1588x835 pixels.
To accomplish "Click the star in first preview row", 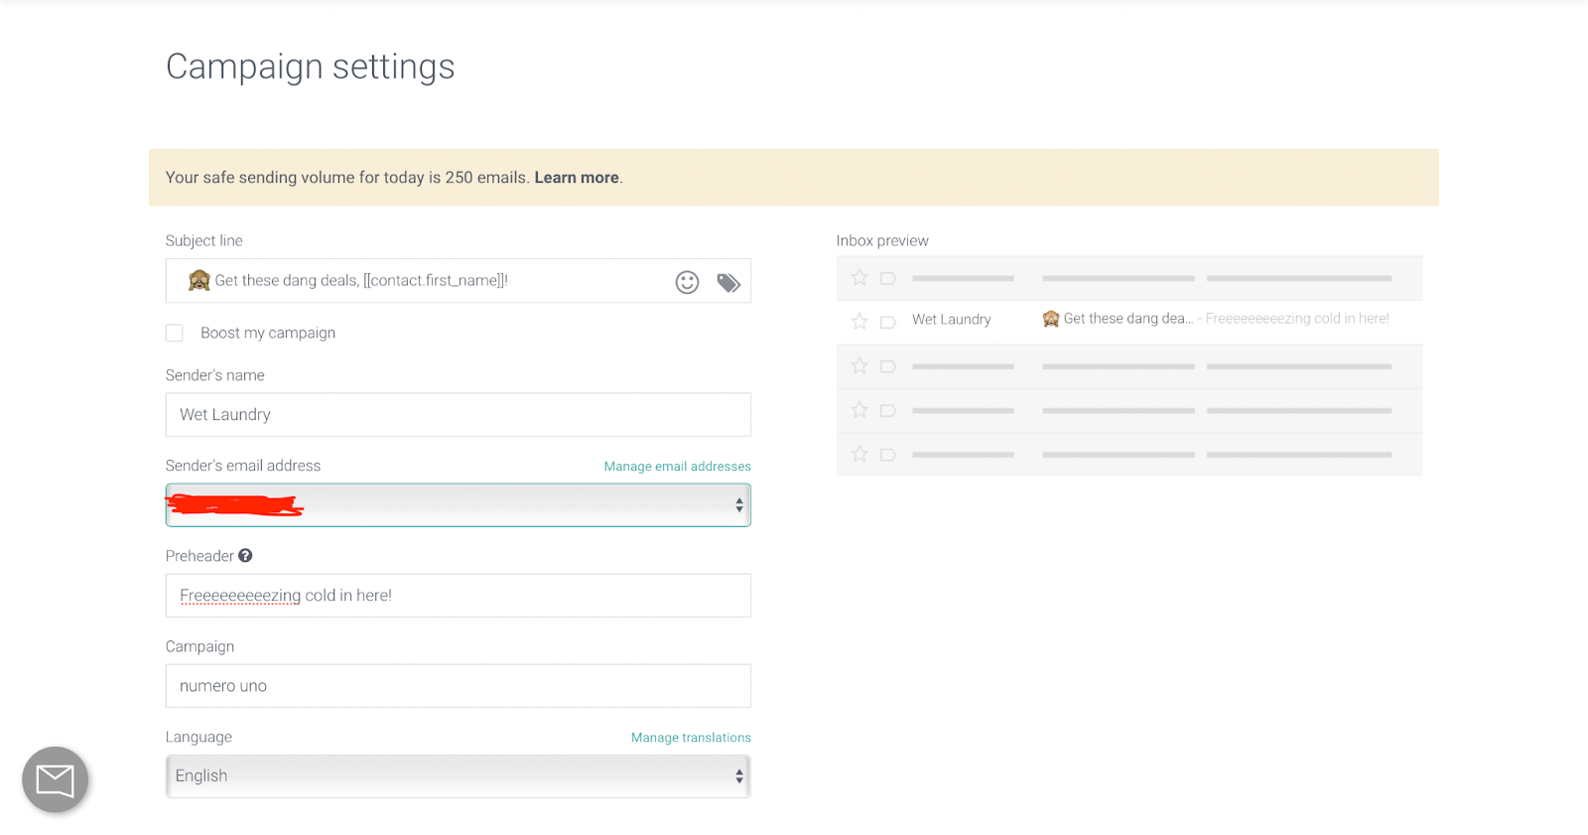I will tap(860, 278).
